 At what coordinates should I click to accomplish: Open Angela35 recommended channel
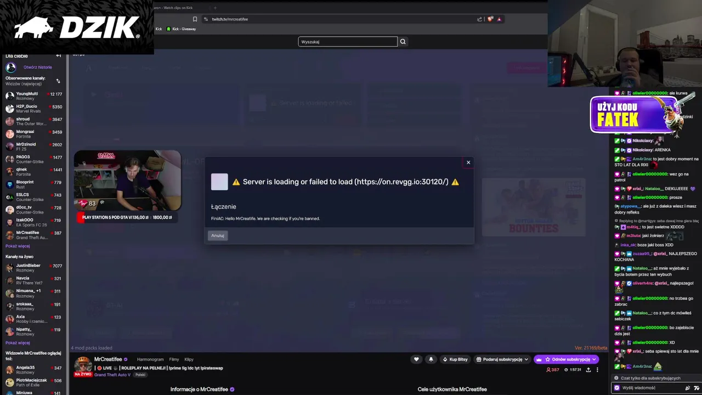[x=34, y=370]
